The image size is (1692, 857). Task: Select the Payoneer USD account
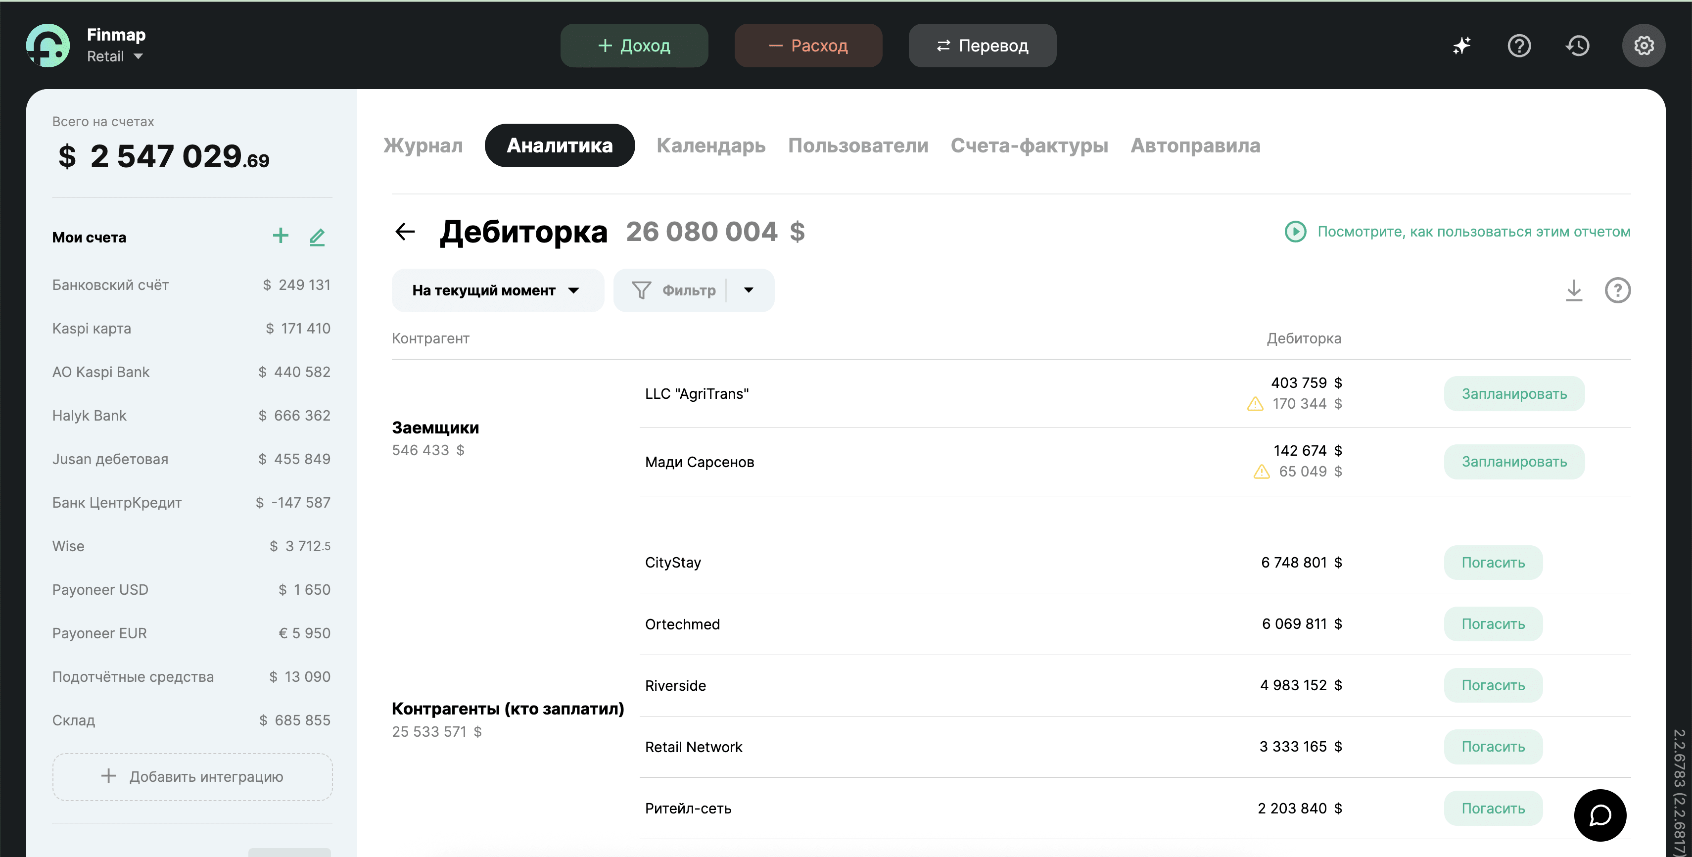191,590
